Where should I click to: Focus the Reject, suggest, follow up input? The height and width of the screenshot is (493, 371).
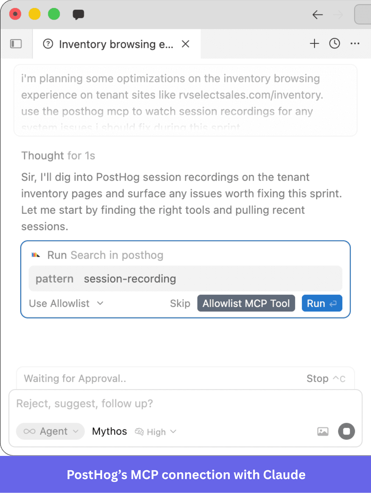pyautogui.click(x=185, y=404)
